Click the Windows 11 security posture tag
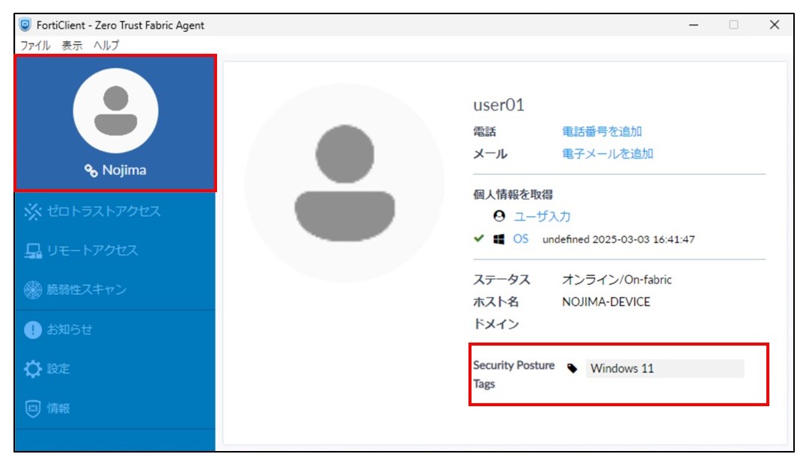 point(665,369)
